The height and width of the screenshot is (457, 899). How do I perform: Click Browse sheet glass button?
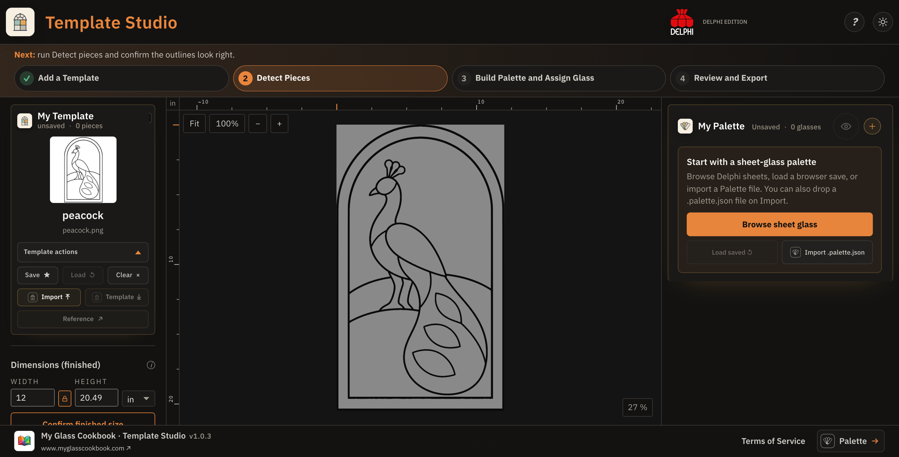click(780, 224)
